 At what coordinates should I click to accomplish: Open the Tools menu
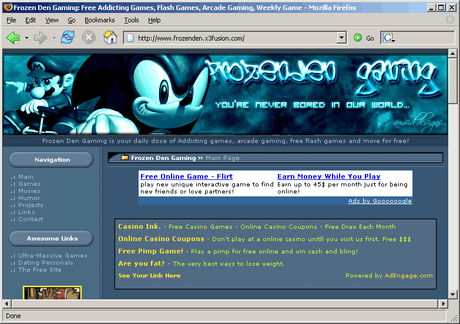(x=132, y=20)
